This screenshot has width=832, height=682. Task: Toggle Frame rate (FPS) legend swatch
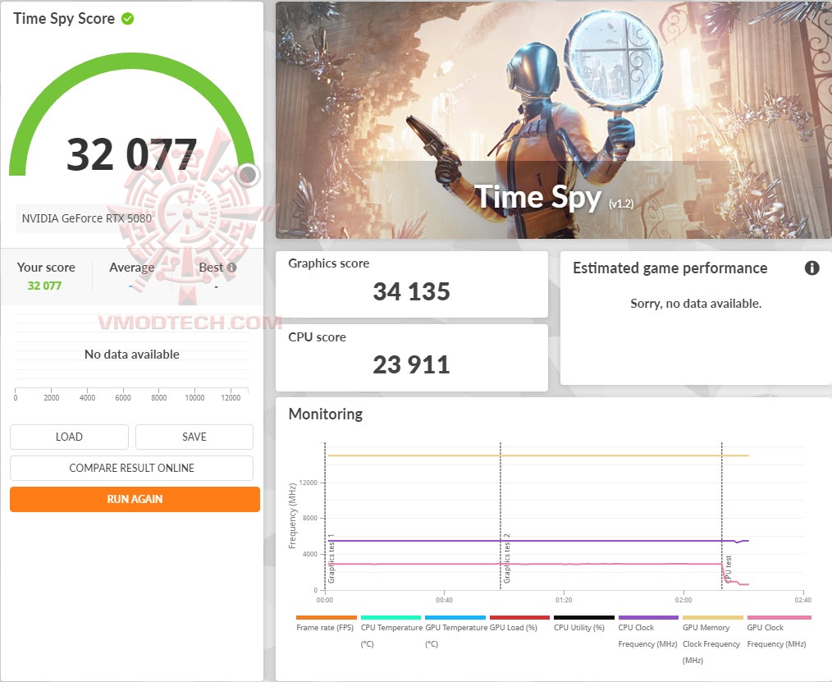point(327,618)
